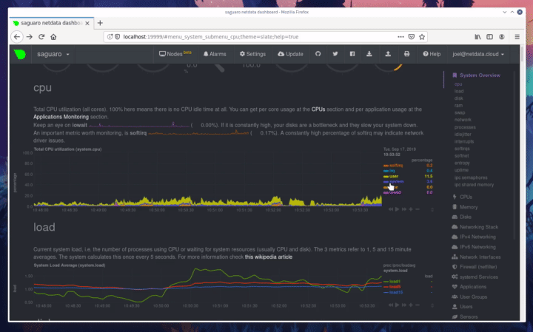This screenshot has height=332, width=533.
Task: Open the saguaro host dropdown
Action: tap(54, 54)
